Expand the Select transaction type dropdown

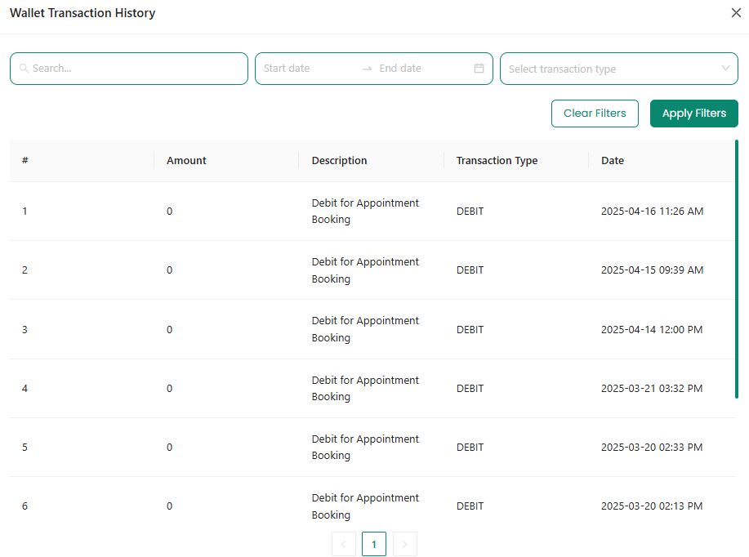618,69
